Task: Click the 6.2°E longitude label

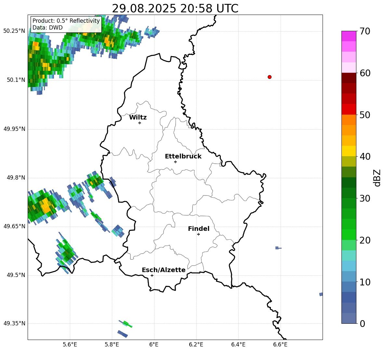Action: pyautogui.click(x=196, y=345)
